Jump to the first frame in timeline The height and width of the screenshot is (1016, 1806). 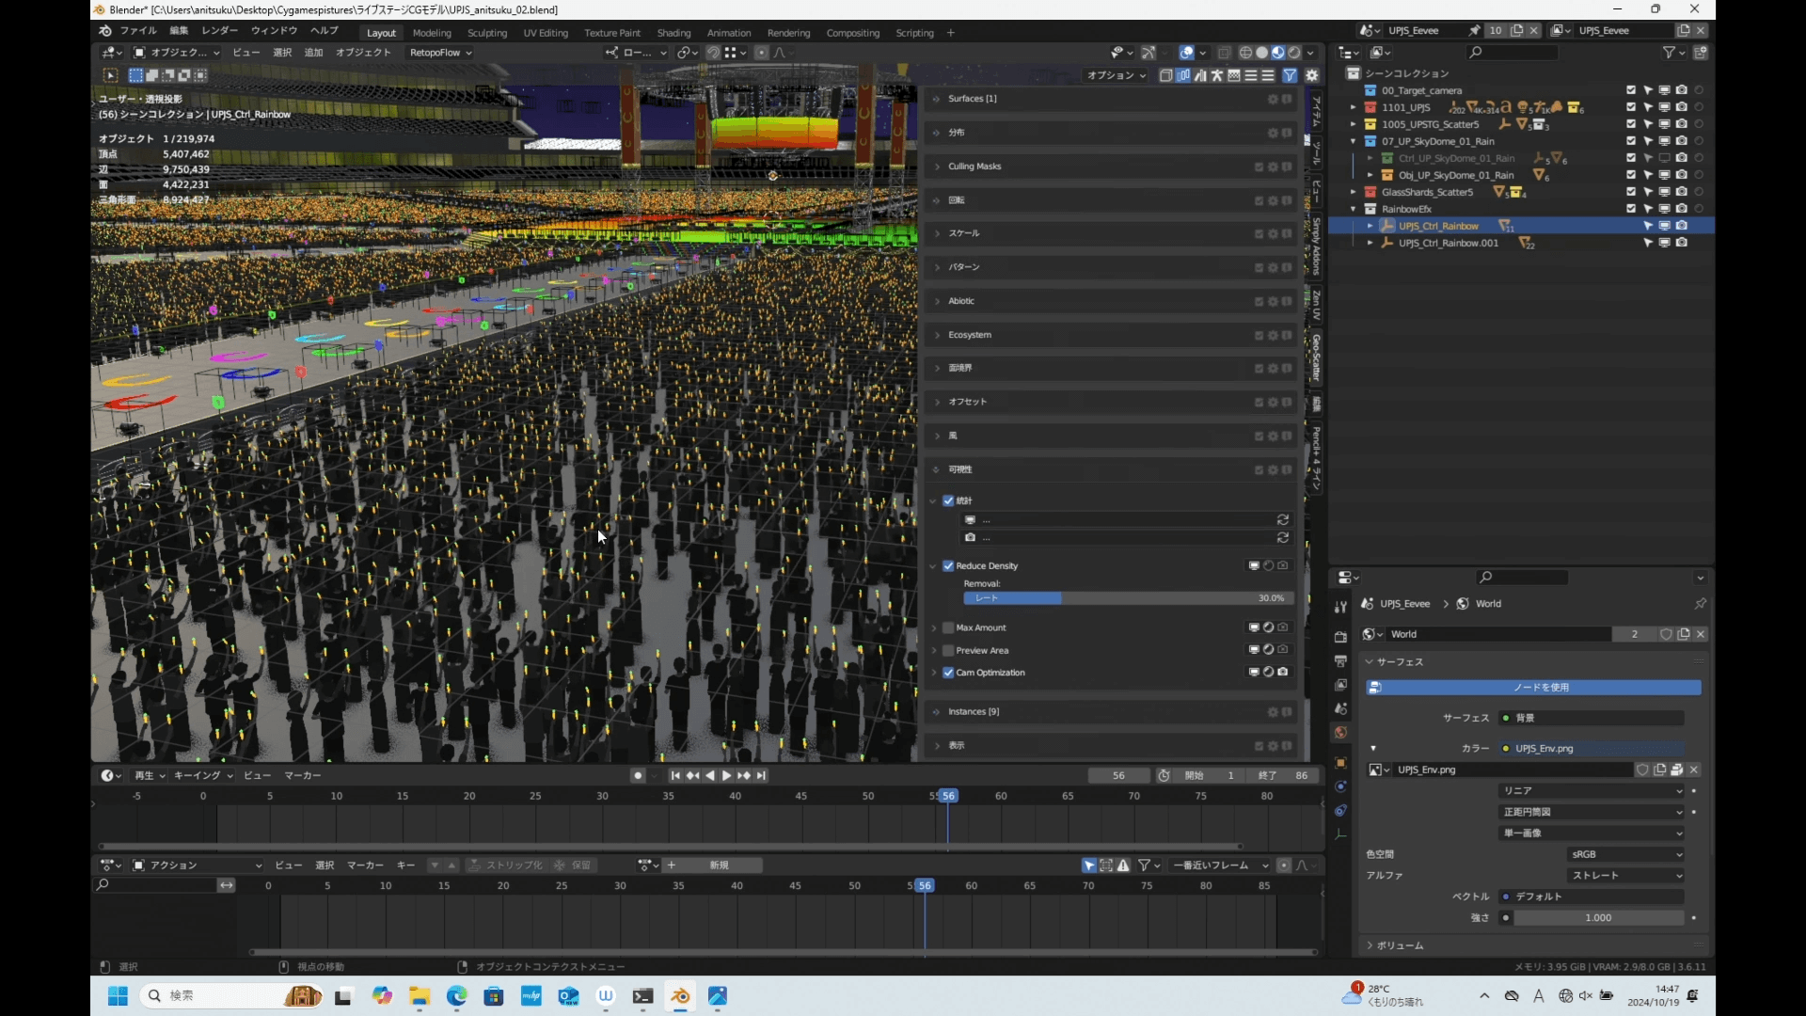[675, 776]
